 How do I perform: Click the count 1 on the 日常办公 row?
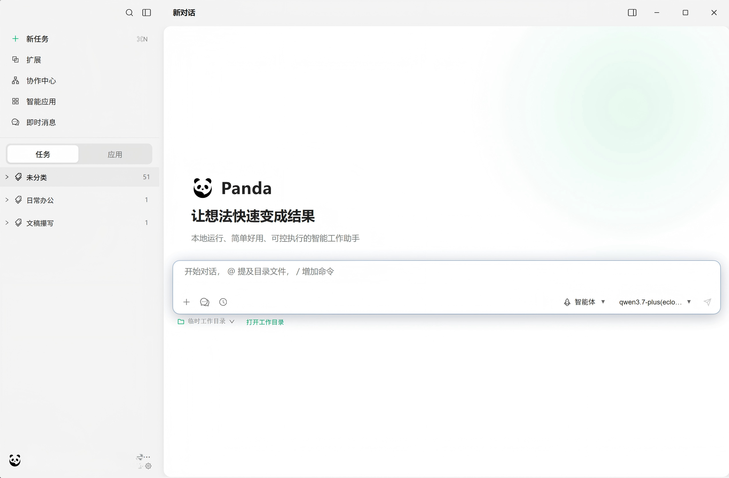coord(146,200)
